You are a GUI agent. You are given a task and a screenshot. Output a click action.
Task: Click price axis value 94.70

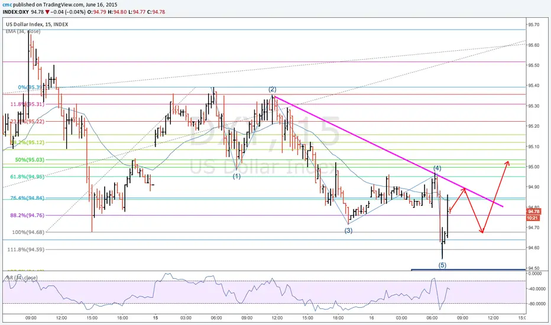tap(534, 227)
